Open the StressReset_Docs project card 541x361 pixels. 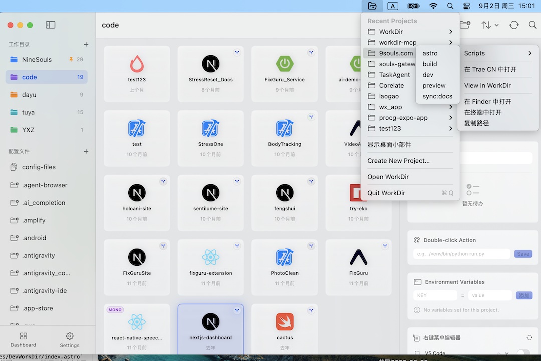(x=211, y=74)
